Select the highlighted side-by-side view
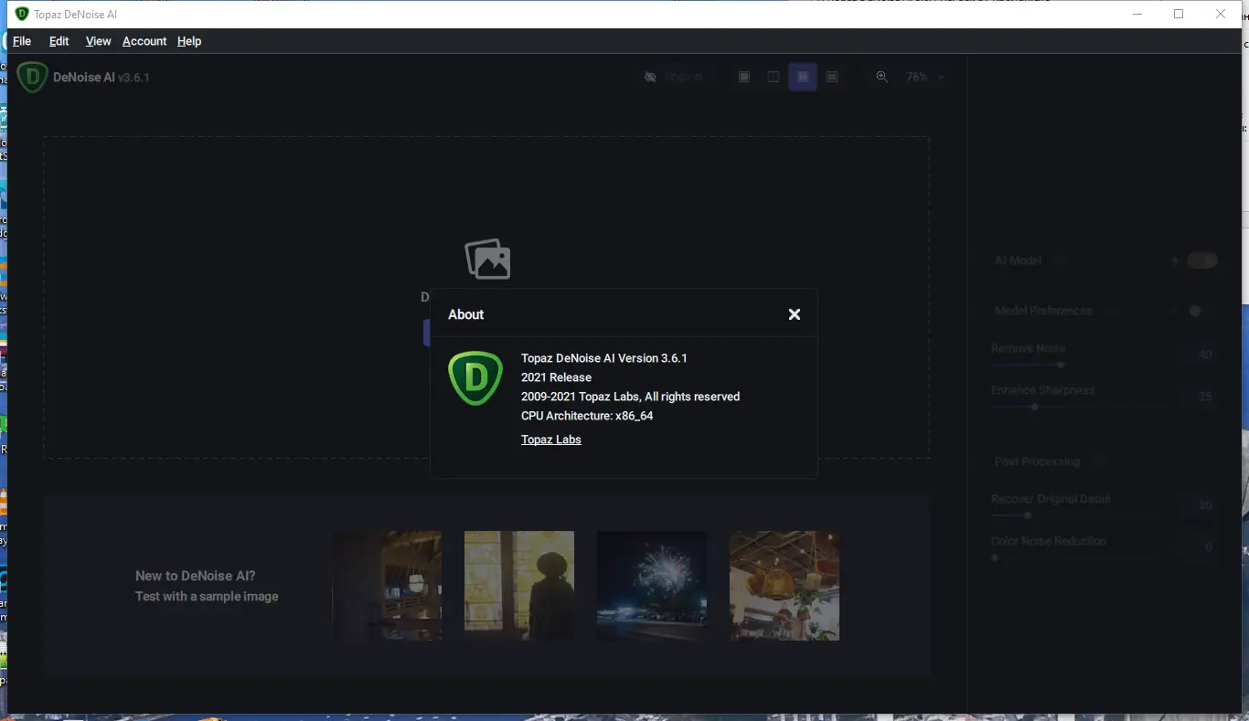Screen dimensions: 1249x721 (x=803, y=77)
